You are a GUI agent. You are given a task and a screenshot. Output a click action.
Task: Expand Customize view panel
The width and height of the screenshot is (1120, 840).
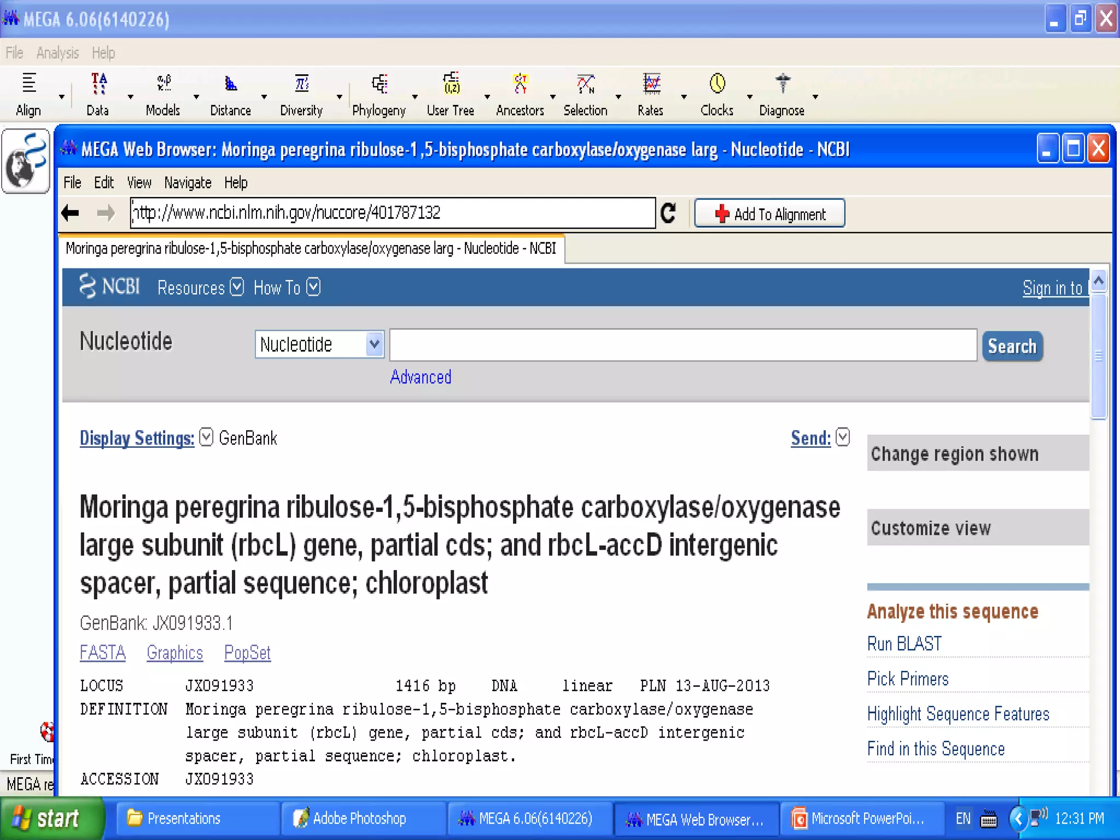point(978,528)
